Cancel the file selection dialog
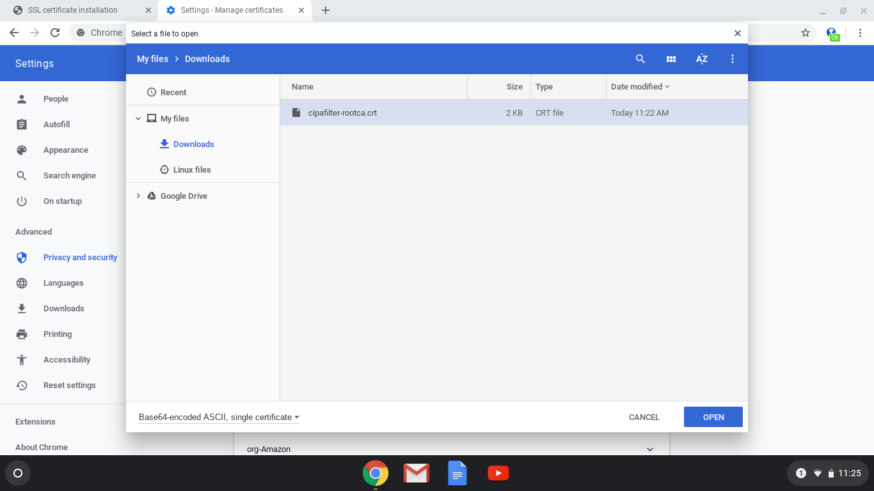874x491 pixels. pos(644,417)
